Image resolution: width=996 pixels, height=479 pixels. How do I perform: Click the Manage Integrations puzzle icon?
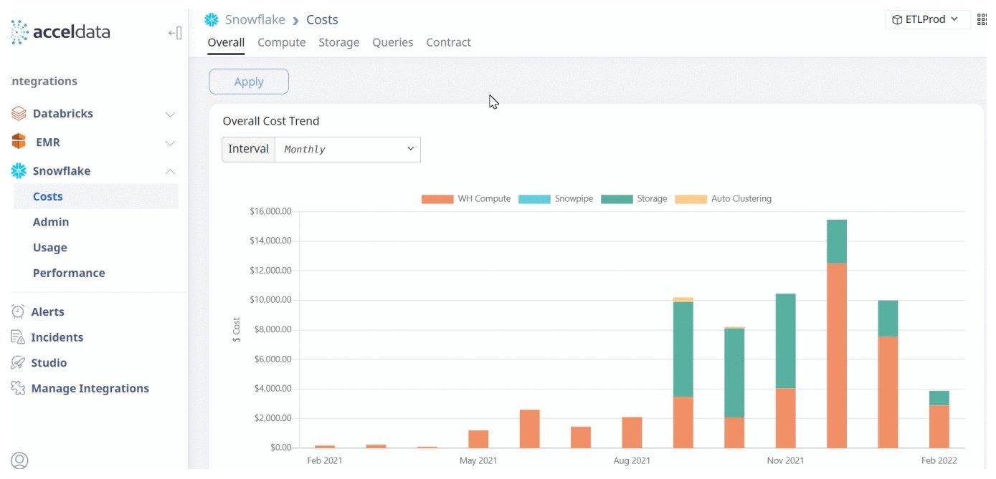(18, 389)
